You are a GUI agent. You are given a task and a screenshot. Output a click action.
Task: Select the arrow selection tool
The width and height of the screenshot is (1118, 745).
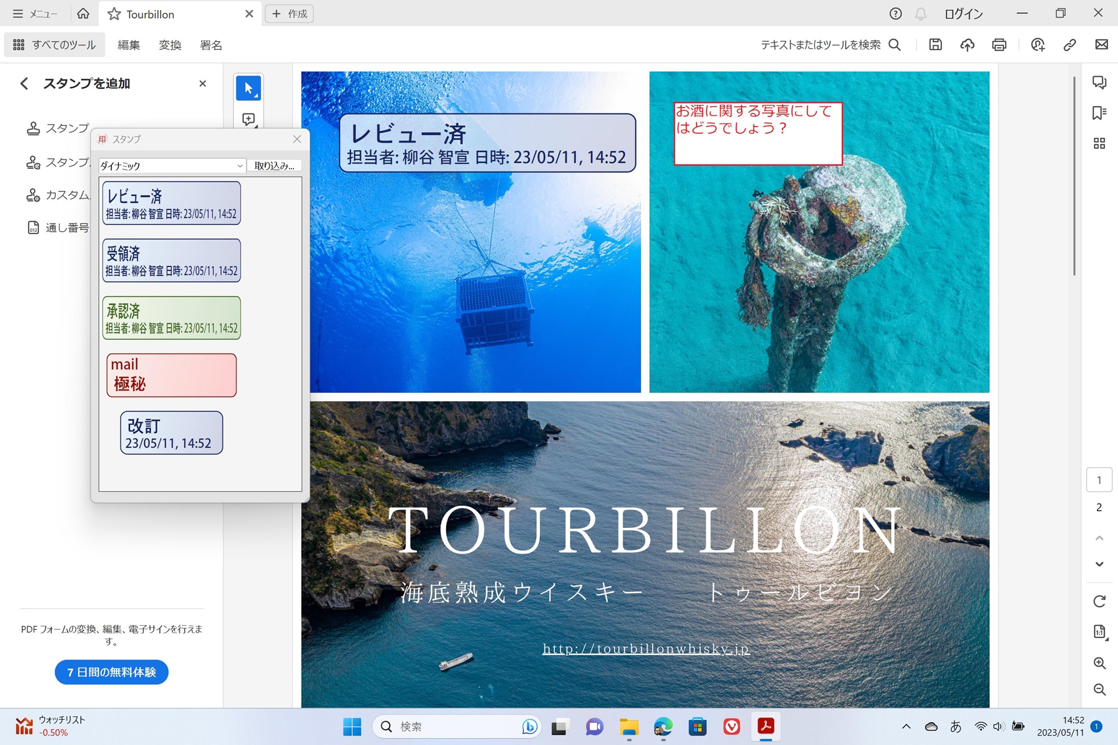249,88
